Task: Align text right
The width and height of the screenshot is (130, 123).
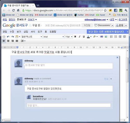Action: tap(12, 41)
